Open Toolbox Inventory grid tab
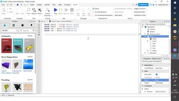 pos(14,25)
